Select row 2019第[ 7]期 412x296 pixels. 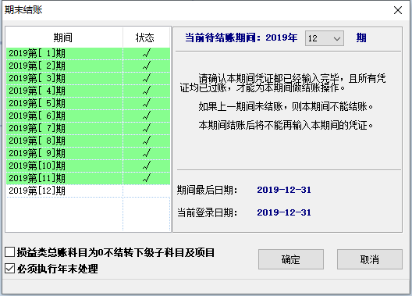coord(88,128)
